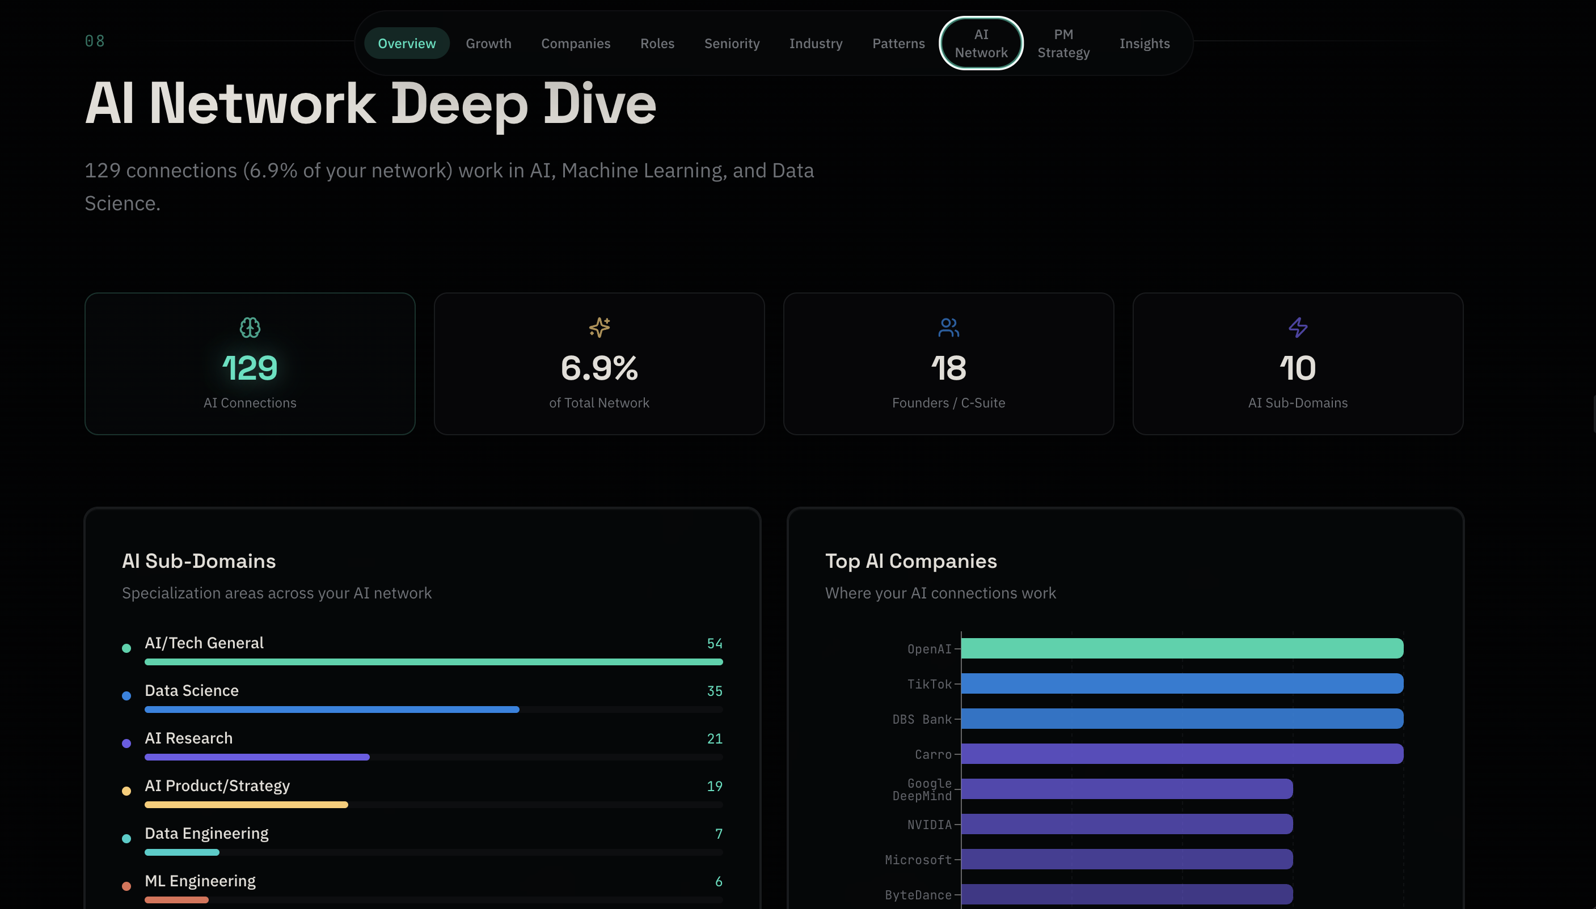Click the green dot beside AI/Tech General

click(x=126, y=648)
